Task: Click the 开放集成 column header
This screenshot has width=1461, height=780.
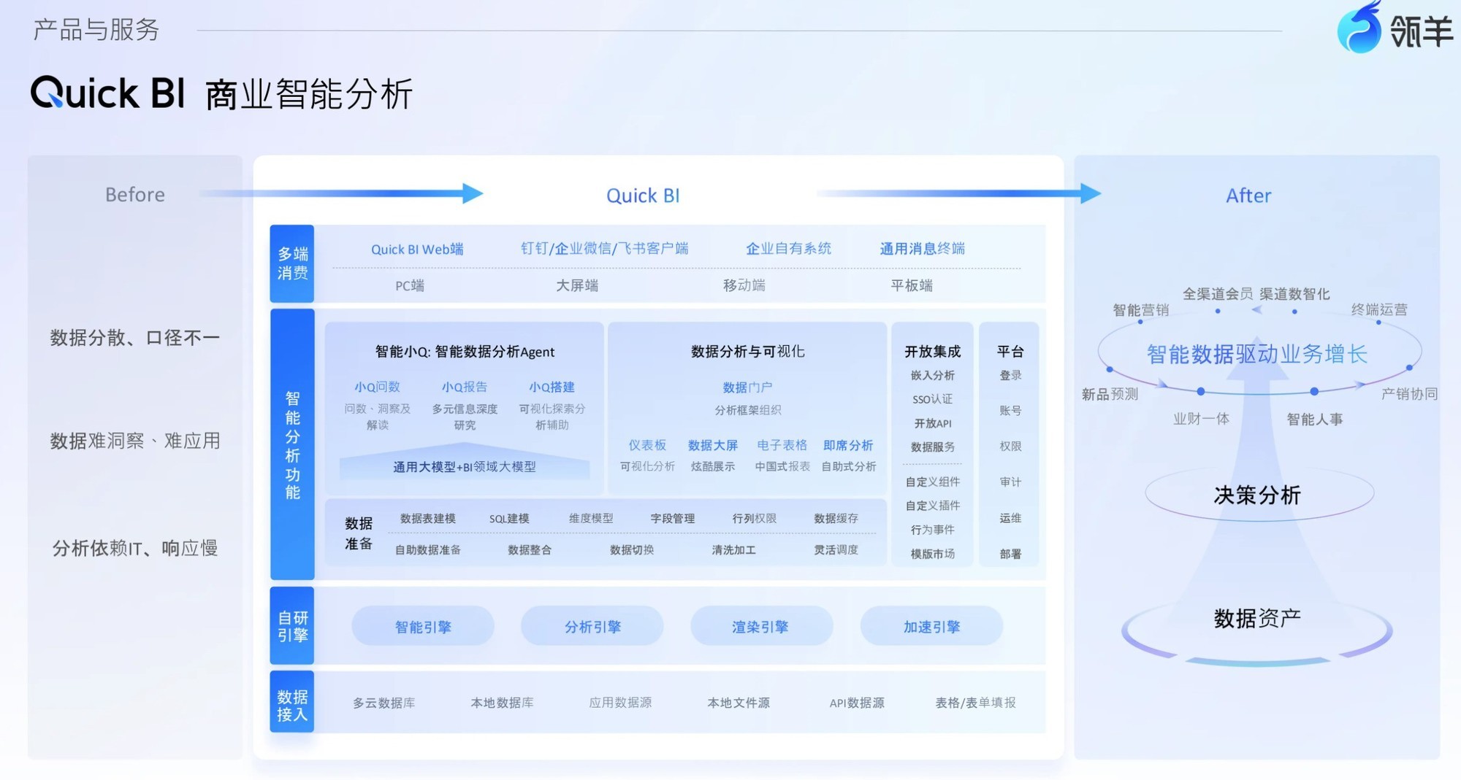Action: [x=932, y=351]
